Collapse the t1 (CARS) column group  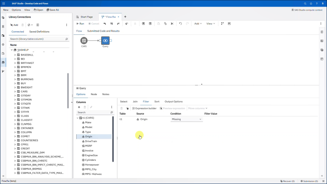(x=77, y=118)
